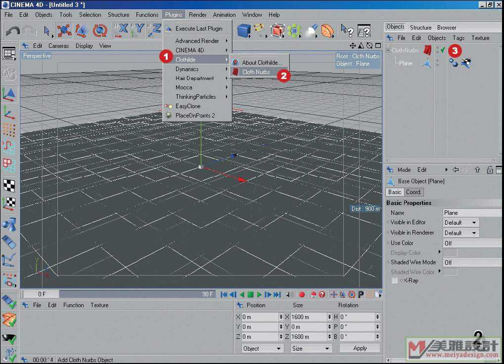Select the Plane row in Objects manager

coord(406,63)
